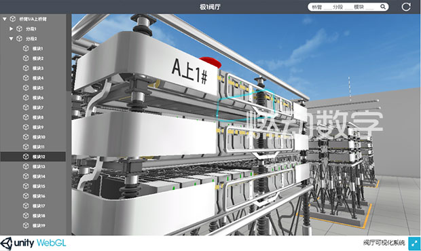Click the red indicator on A上1# module
This screenshot has height=251, width=421.
click(210, 62)
